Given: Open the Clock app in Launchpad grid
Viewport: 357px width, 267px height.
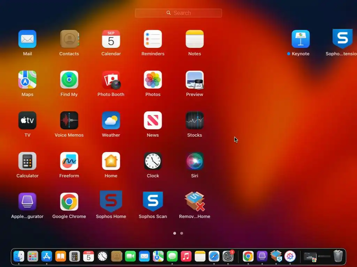Looking at the screenshot, I should tap(153, 161).
